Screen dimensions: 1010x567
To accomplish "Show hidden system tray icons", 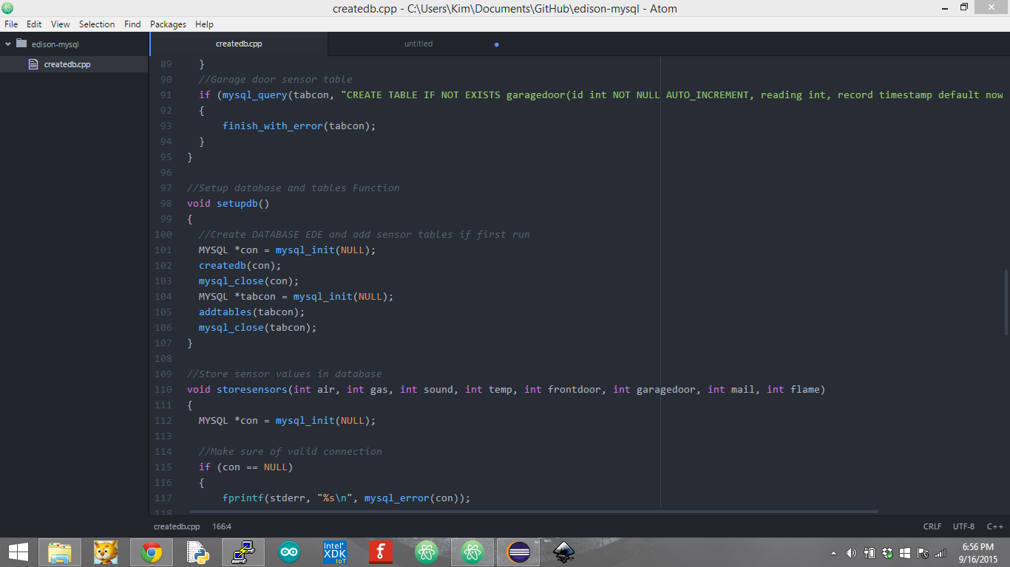I will pyautogui.click(x=834, y=553).
